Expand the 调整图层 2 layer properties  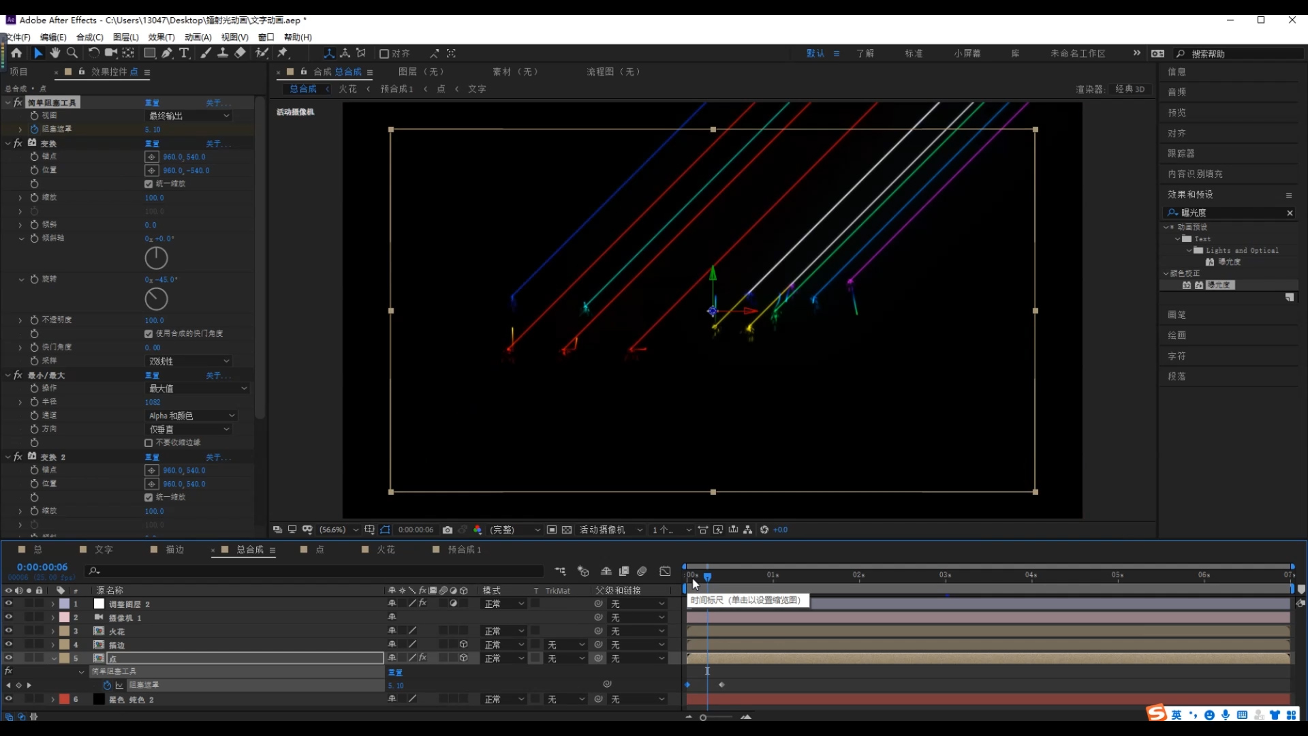(x=52, y=604)
